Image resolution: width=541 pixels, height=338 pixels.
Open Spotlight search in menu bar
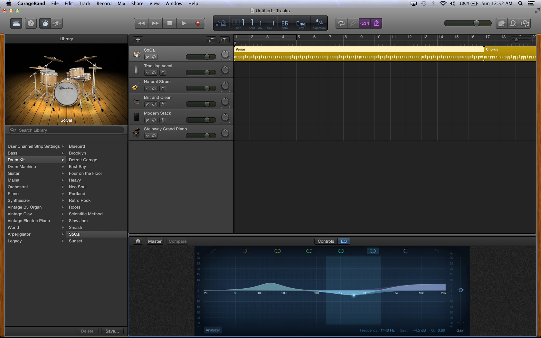click(x=520, y=4)
